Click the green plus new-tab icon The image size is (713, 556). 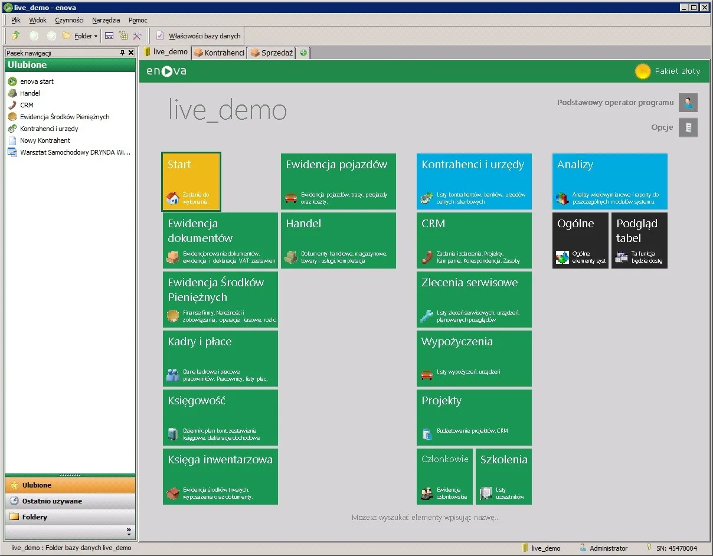pos(303,53)
